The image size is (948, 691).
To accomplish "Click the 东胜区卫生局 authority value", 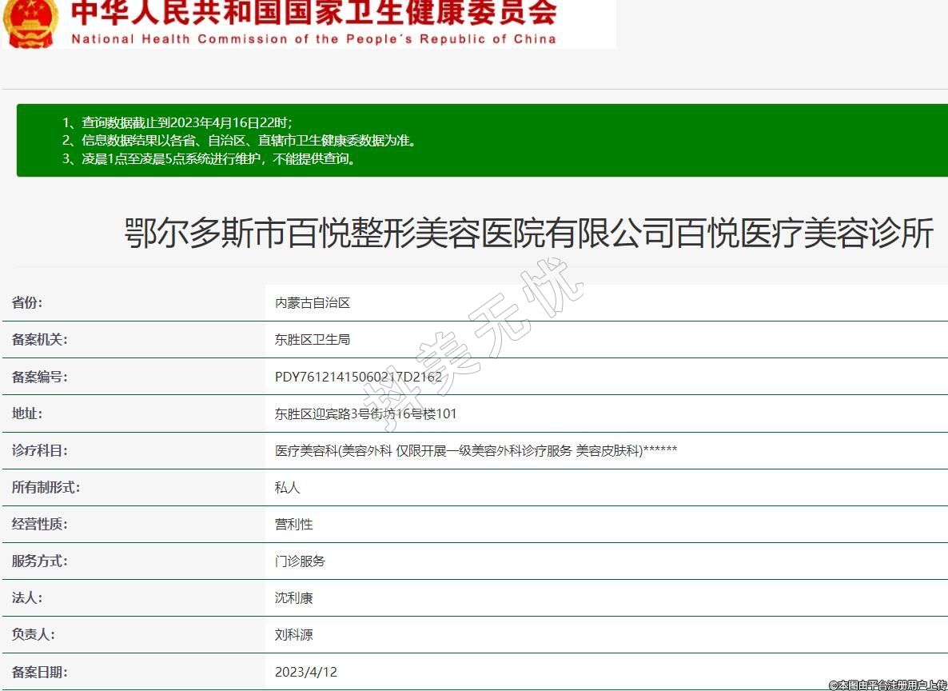I will tap(313, 340).
